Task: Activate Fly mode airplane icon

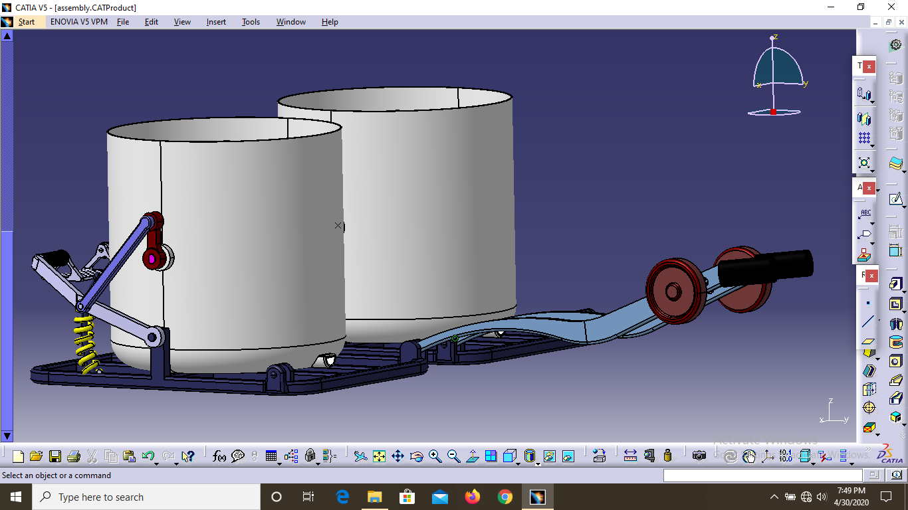Action: click(360, 456)
